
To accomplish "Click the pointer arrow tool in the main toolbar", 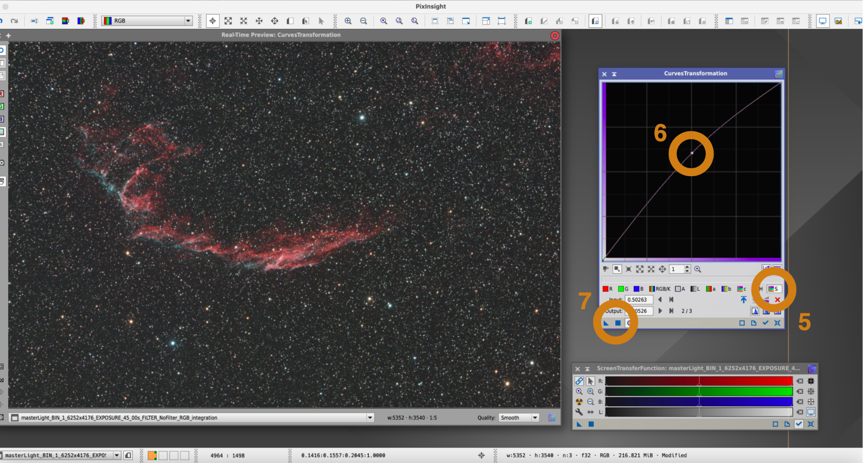I will [x=321, y=21].
